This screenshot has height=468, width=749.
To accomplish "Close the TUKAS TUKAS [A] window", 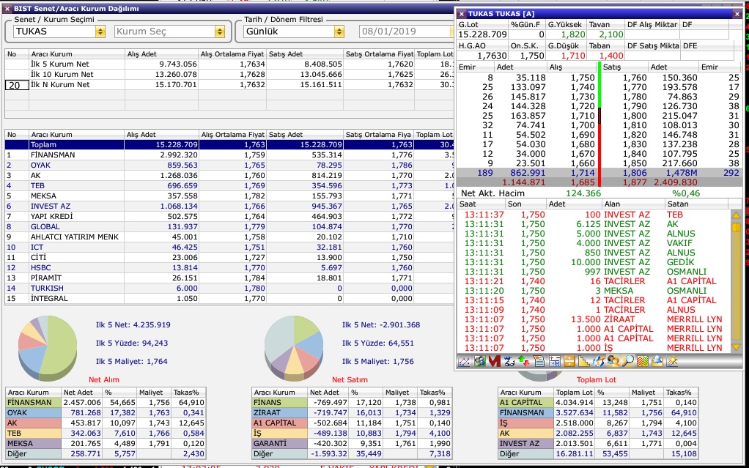I will click(737, 15).
